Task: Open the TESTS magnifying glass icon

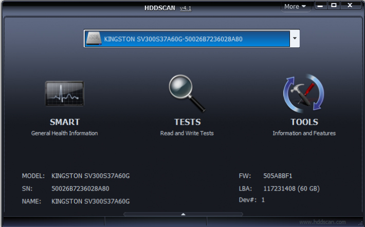Action: [187, 94]
